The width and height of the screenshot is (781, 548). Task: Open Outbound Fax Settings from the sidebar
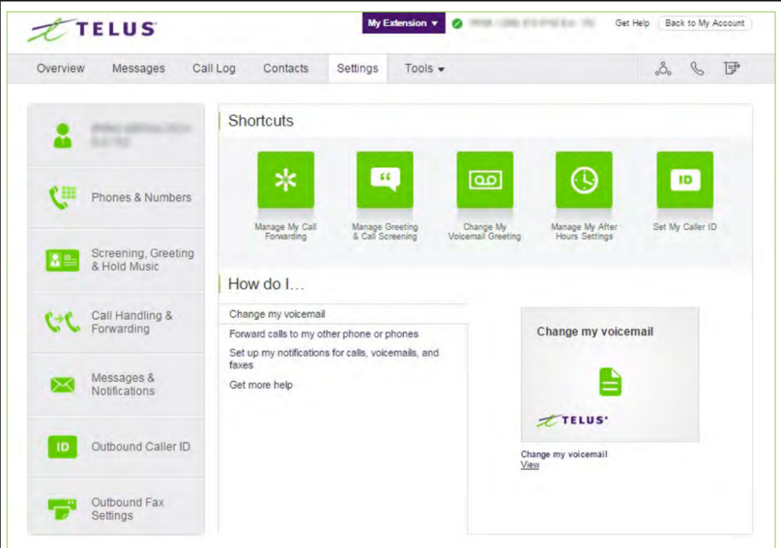(129, 508)
